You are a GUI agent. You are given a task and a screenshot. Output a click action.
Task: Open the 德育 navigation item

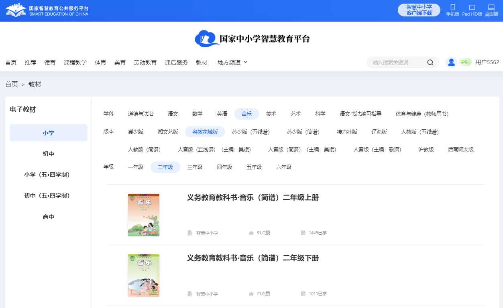[50, 62]
